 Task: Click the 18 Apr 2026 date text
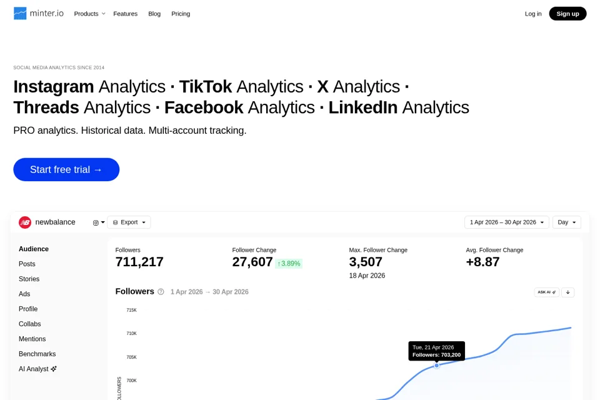point(367,276)
